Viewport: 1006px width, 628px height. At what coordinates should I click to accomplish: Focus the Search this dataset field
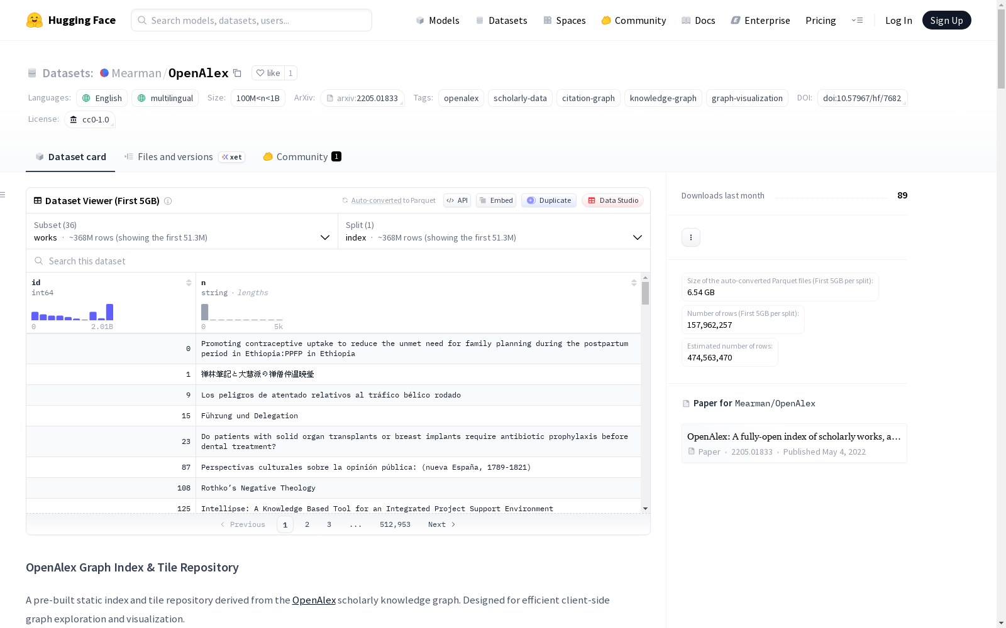(x=338, y=261)
